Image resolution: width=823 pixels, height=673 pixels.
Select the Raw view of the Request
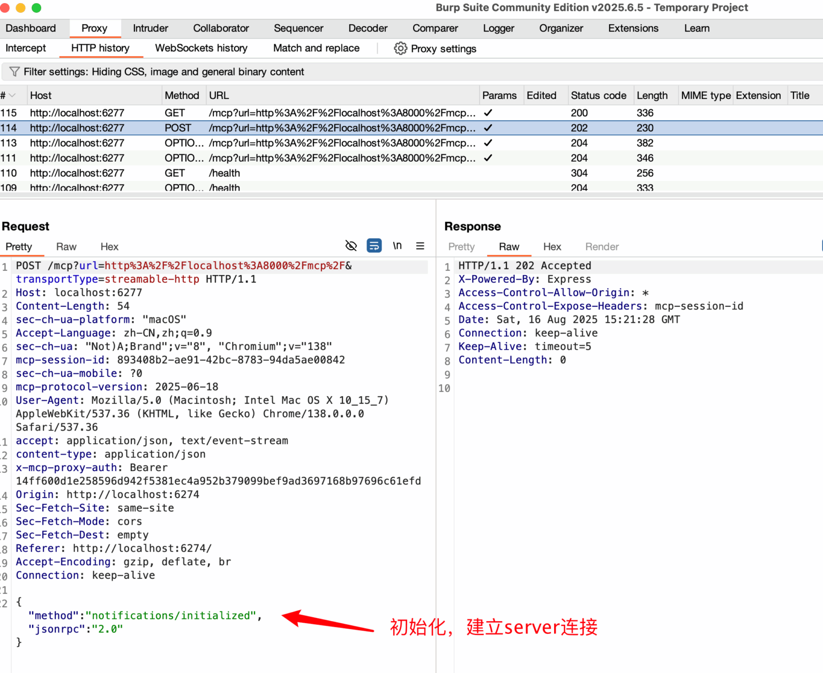pos(66,247)
